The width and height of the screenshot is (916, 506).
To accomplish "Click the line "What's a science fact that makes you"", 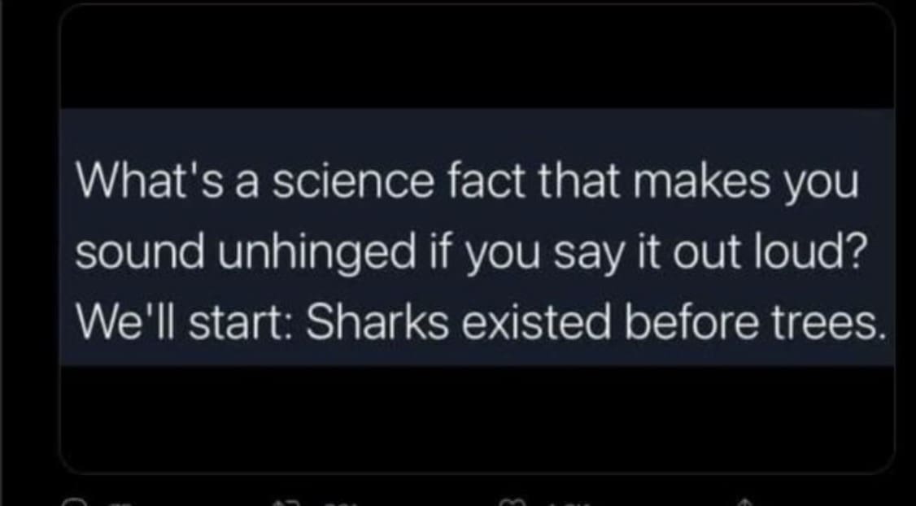I will [x=467, y=183].
